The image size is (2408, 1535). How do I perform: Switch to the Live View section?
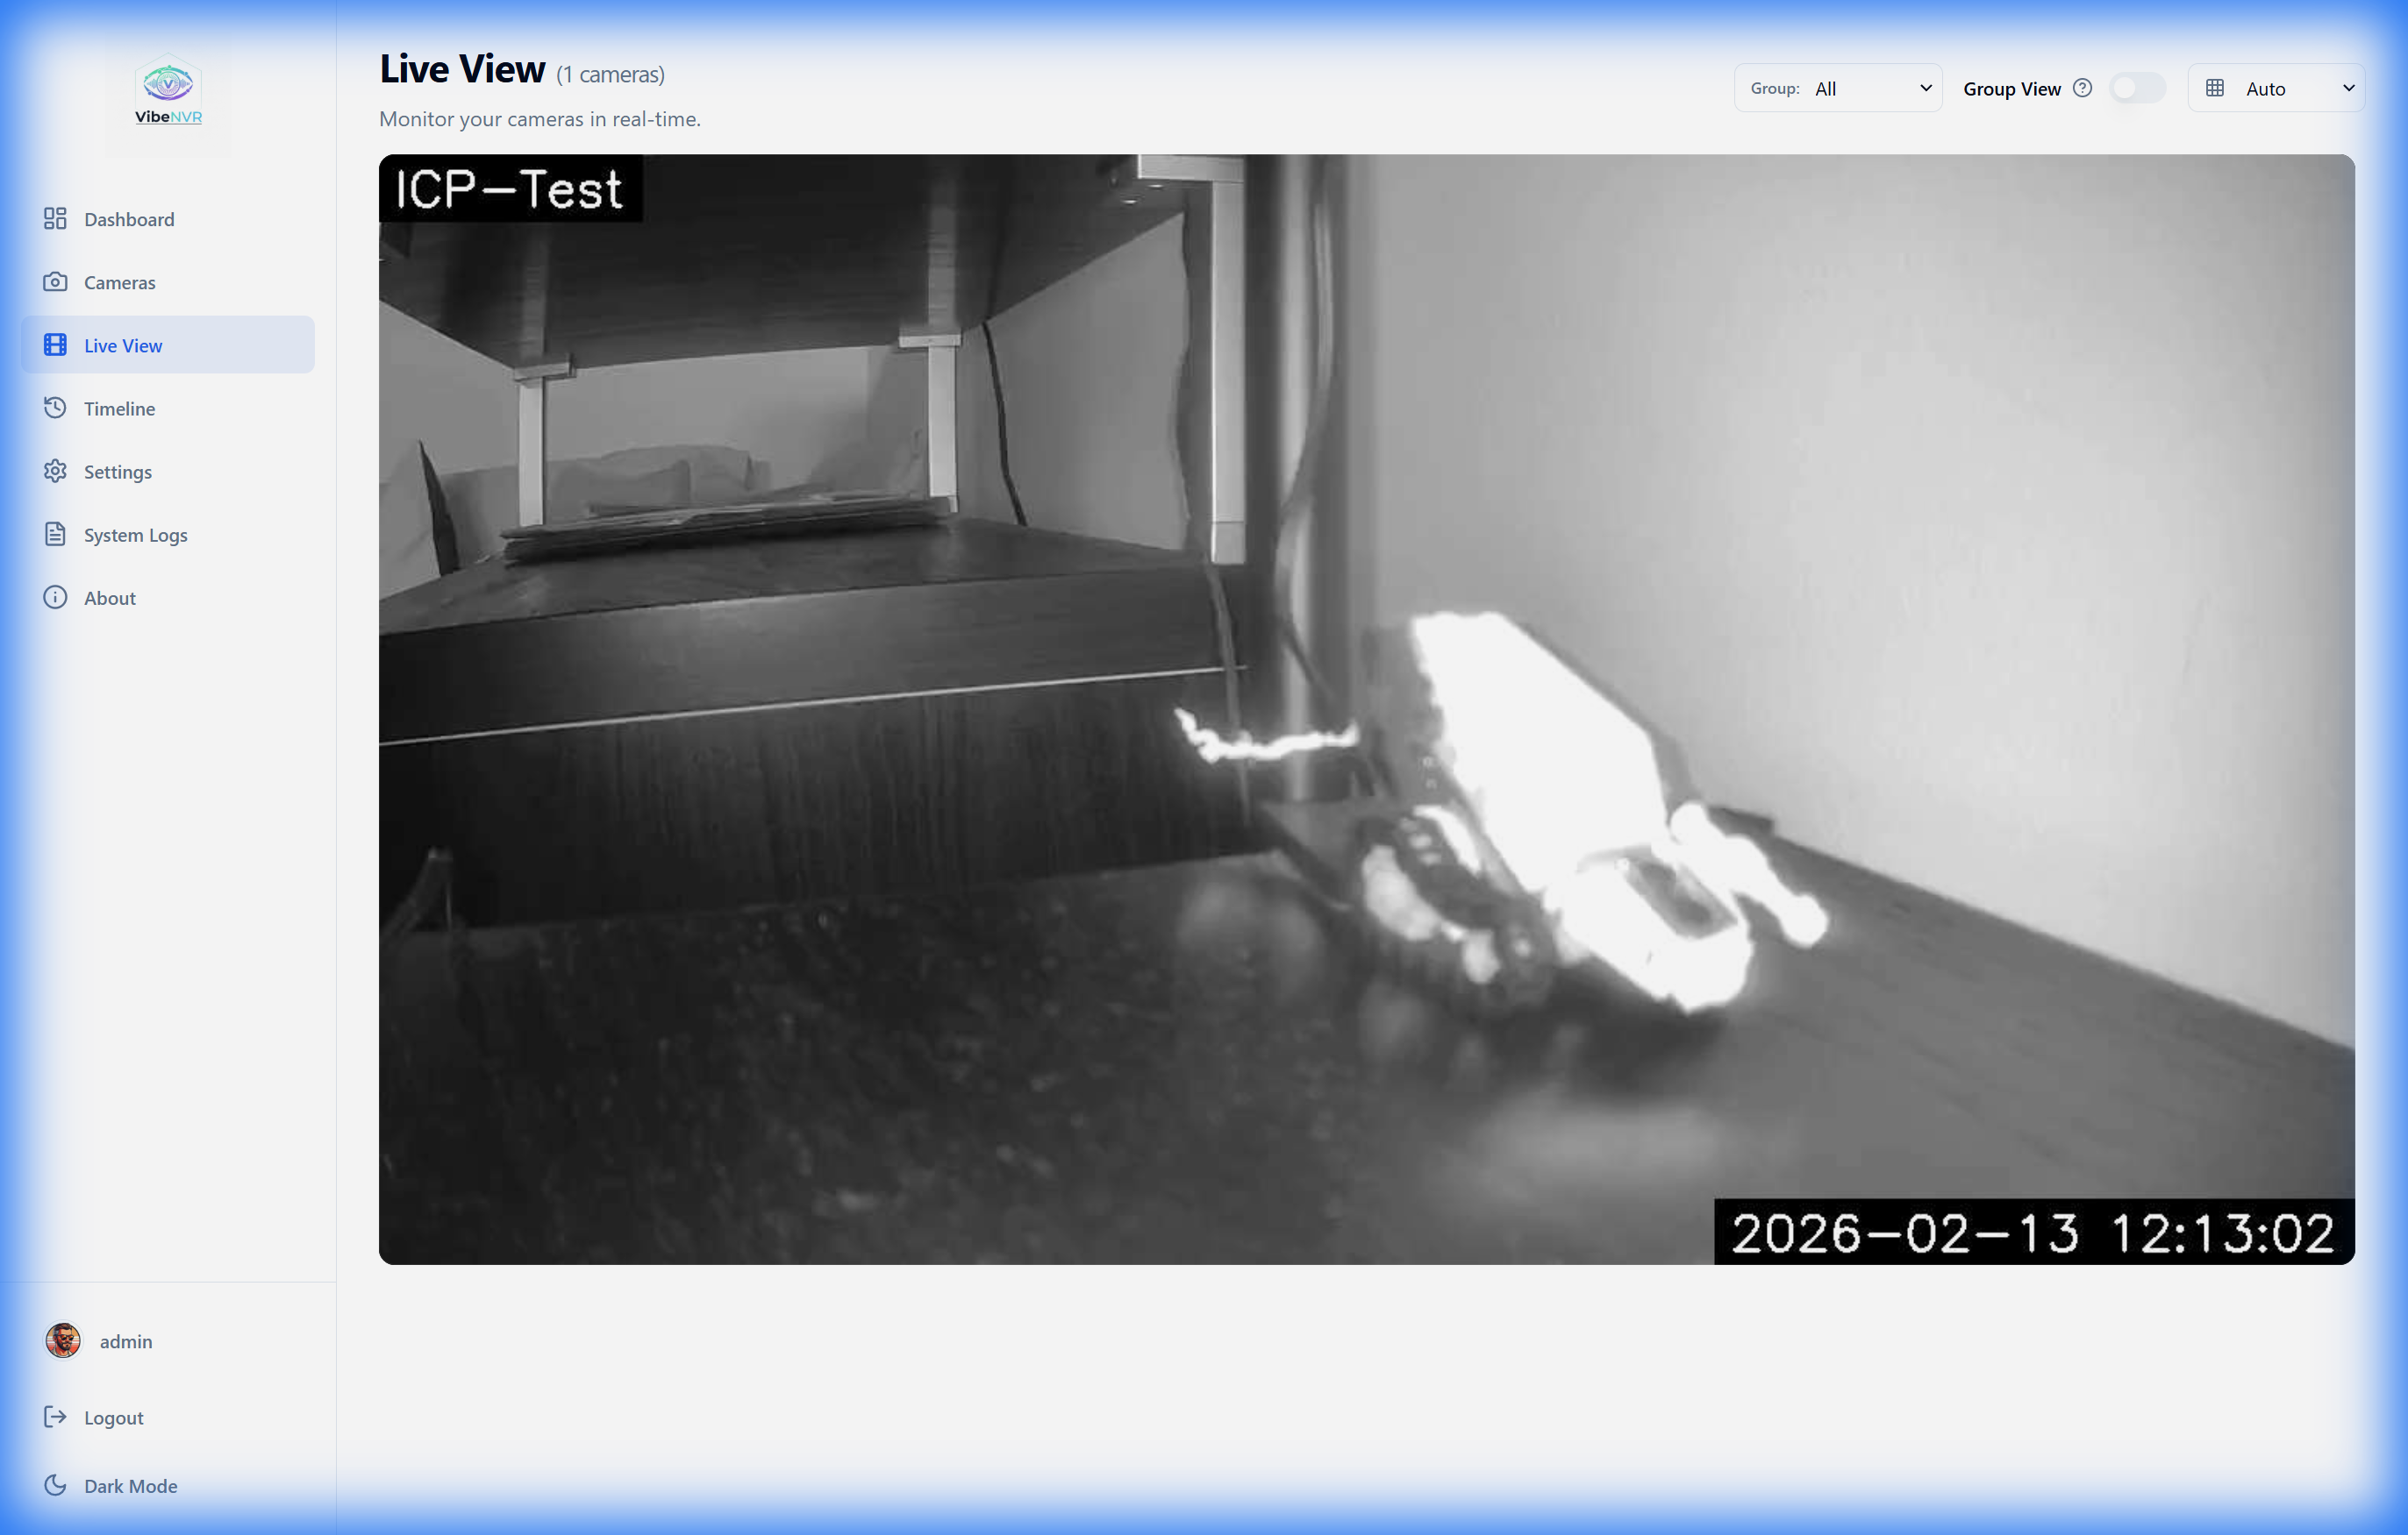pyautogui.click(x=123, y=345)
